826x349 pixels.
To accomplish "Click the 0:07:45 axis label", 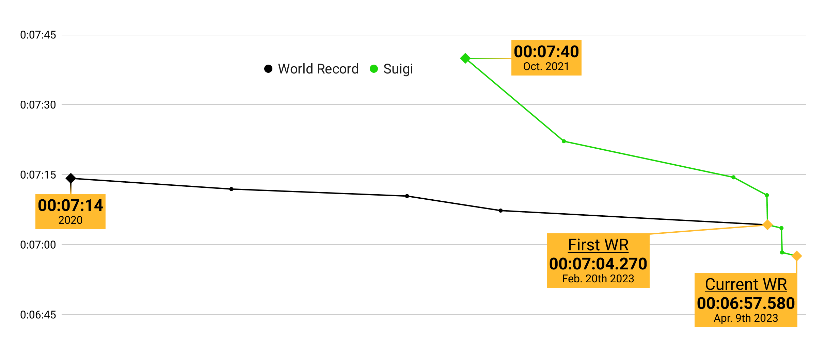I will (x=38, y=35).
